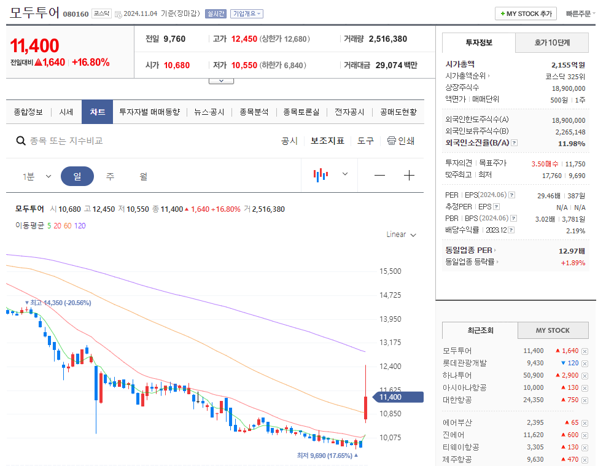
Task: Toggle the 120-day moving average
Action: click(x=80, y=226)
